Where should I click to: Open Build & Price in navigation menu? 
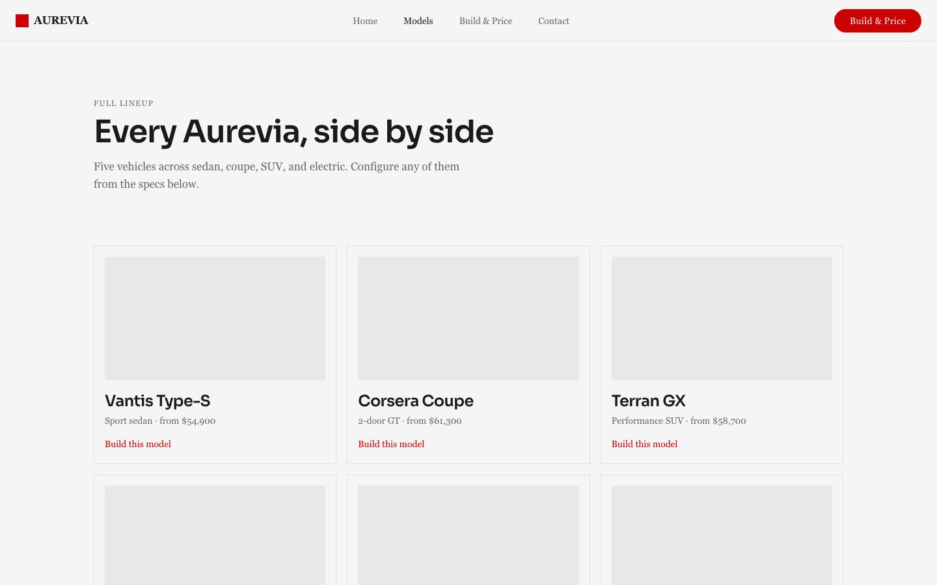click(x=485, y=21)
